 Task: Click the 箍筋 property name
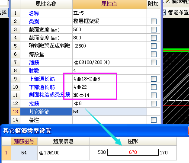34,63
